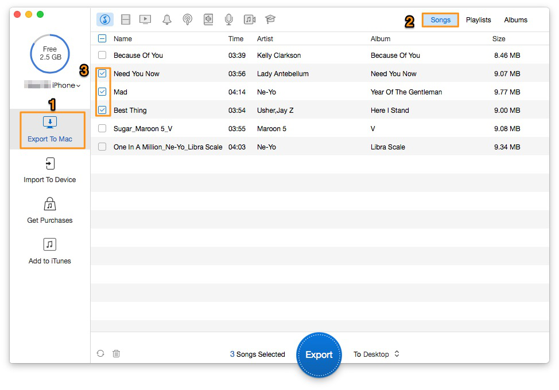Click the 8.46 MB size value
Image resolution: width=559 pixels, height=390 pixels.
pyautogui.click(x=507, y=56)
